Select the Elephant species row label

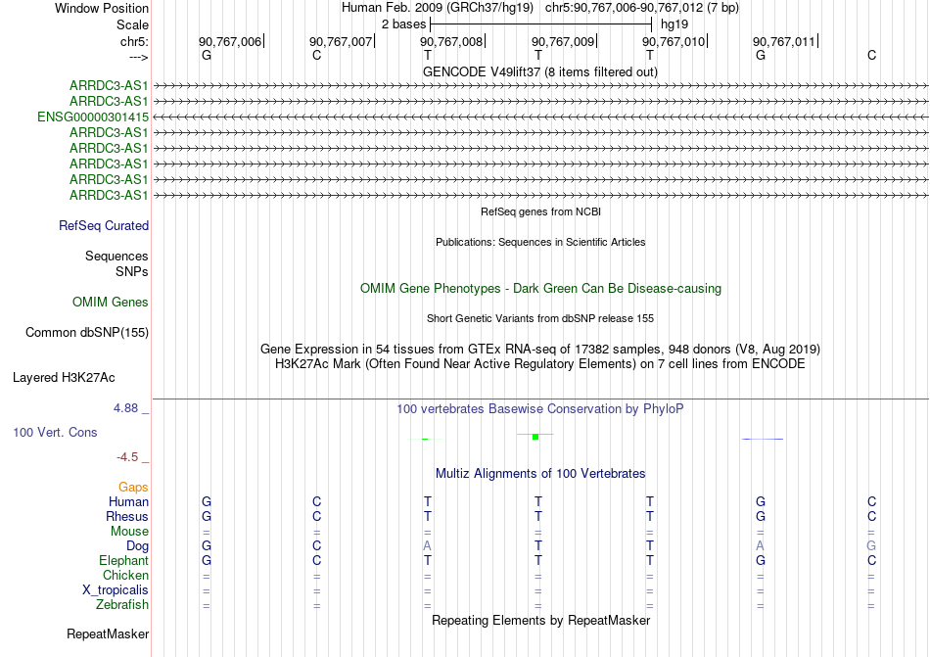124,560
